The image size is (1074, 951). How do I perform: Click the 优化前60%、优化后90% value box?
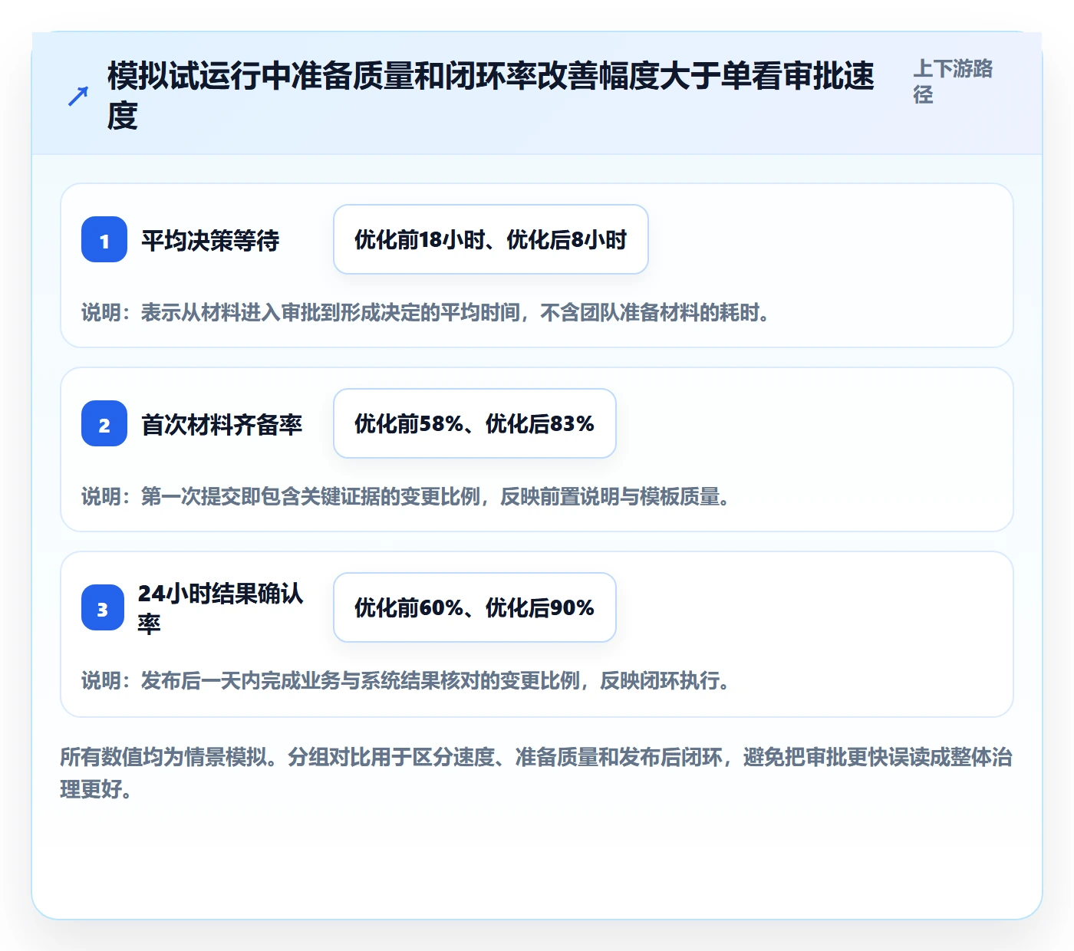coord(475,607)
